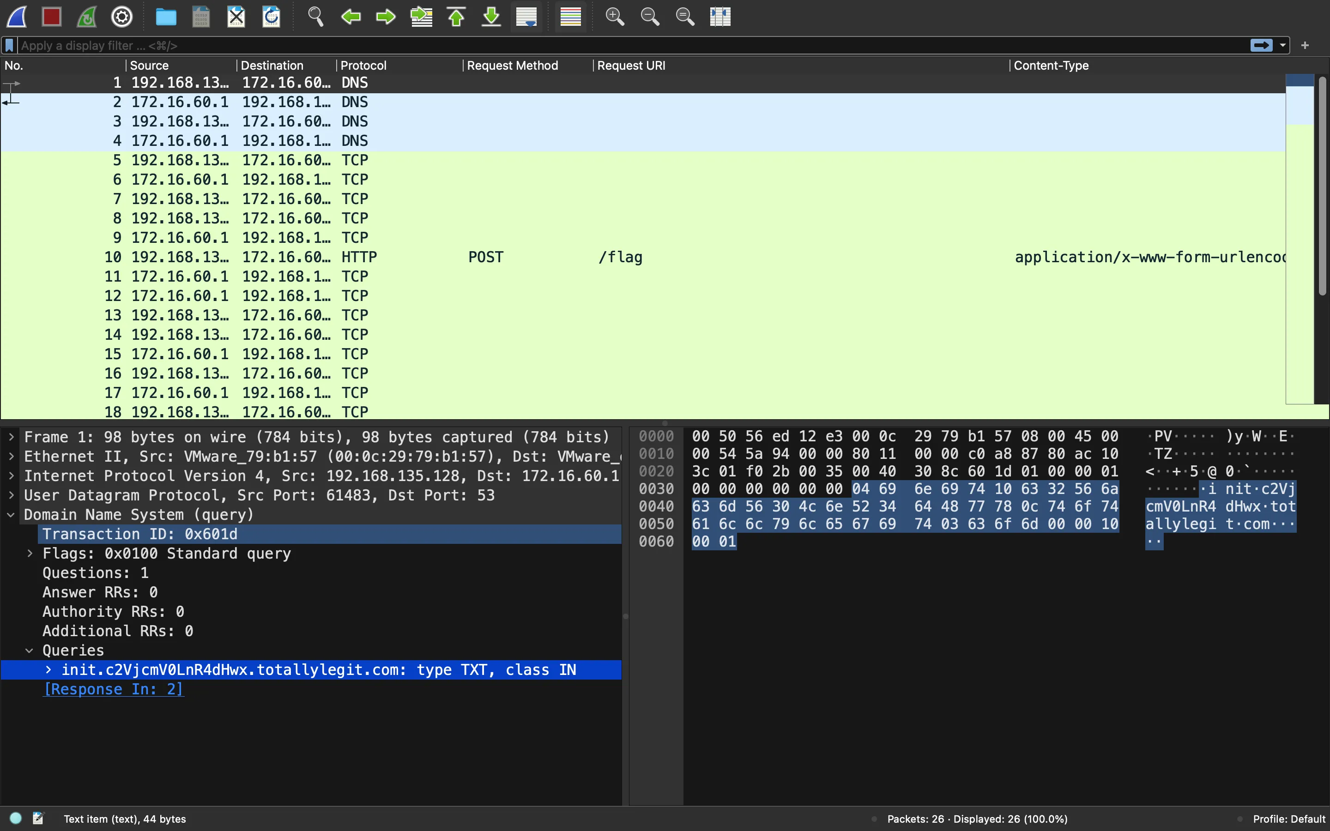Sort by Destination column header

(286, 66)
